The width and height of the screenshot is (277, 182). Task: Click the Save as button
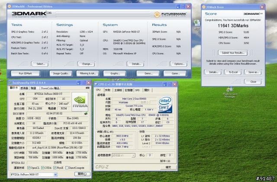coord(253,72)
